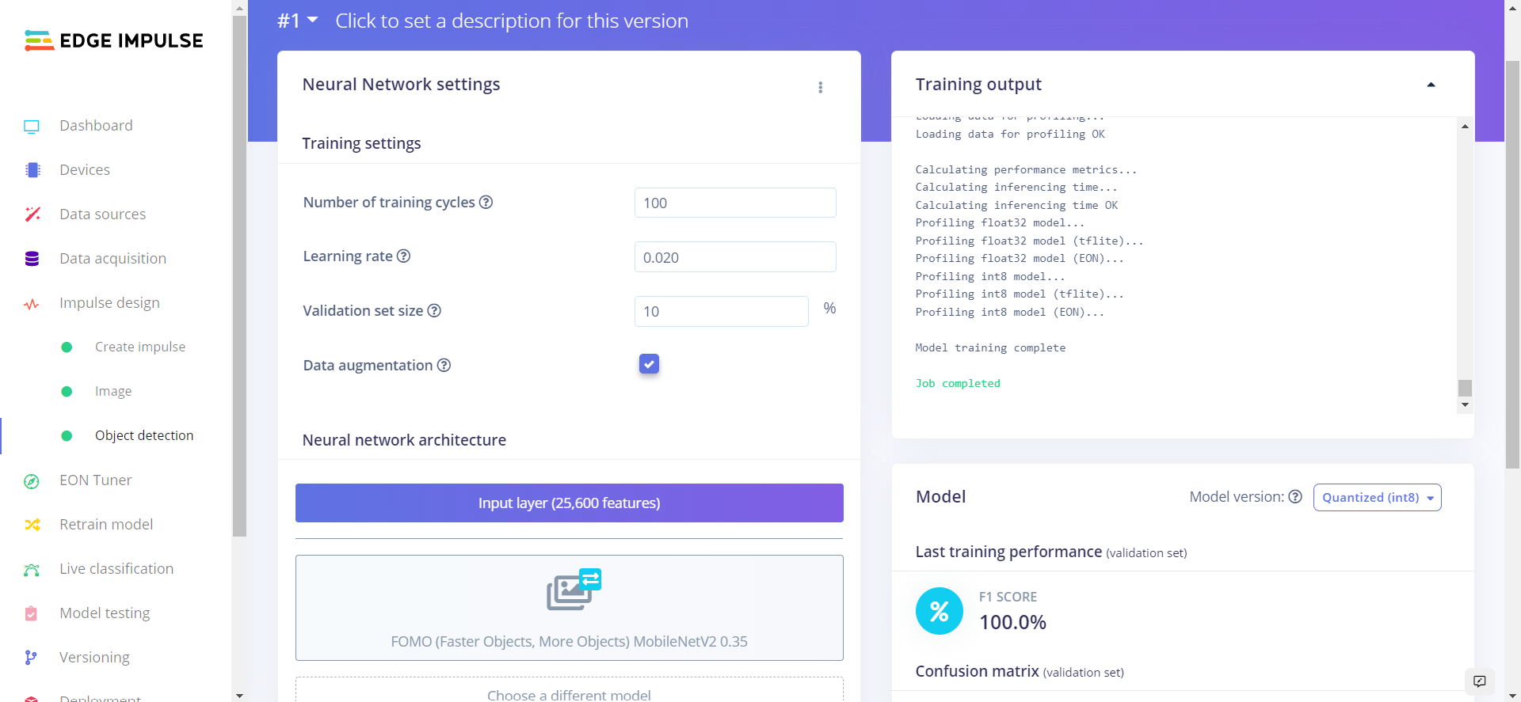The width and height of the screenshot is (1521, 702).
Task: Click the Versioning branch icon
Action: click(31, 658)
